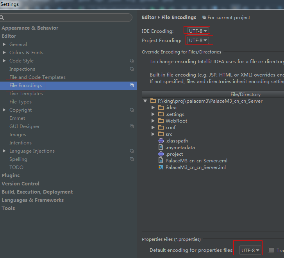The image size is (284, 258).
Task: Click project-level icon beside Copyright
Action: [132, 110]
